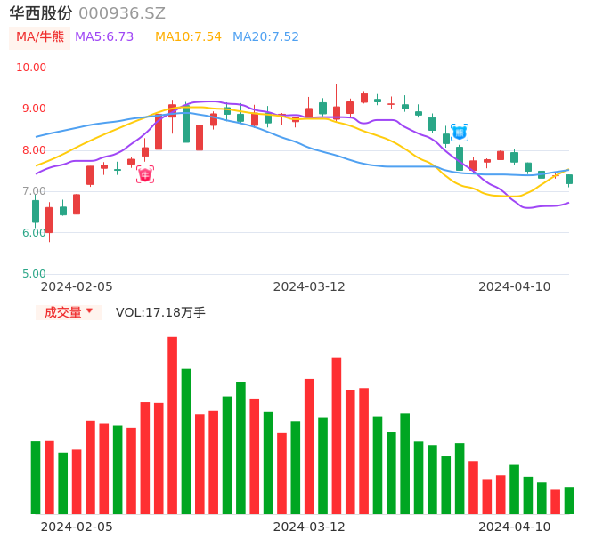611x539 pixels.
Task: Click the tallest green volume bar
Action: pyautogui.click(x=186, y=440)
